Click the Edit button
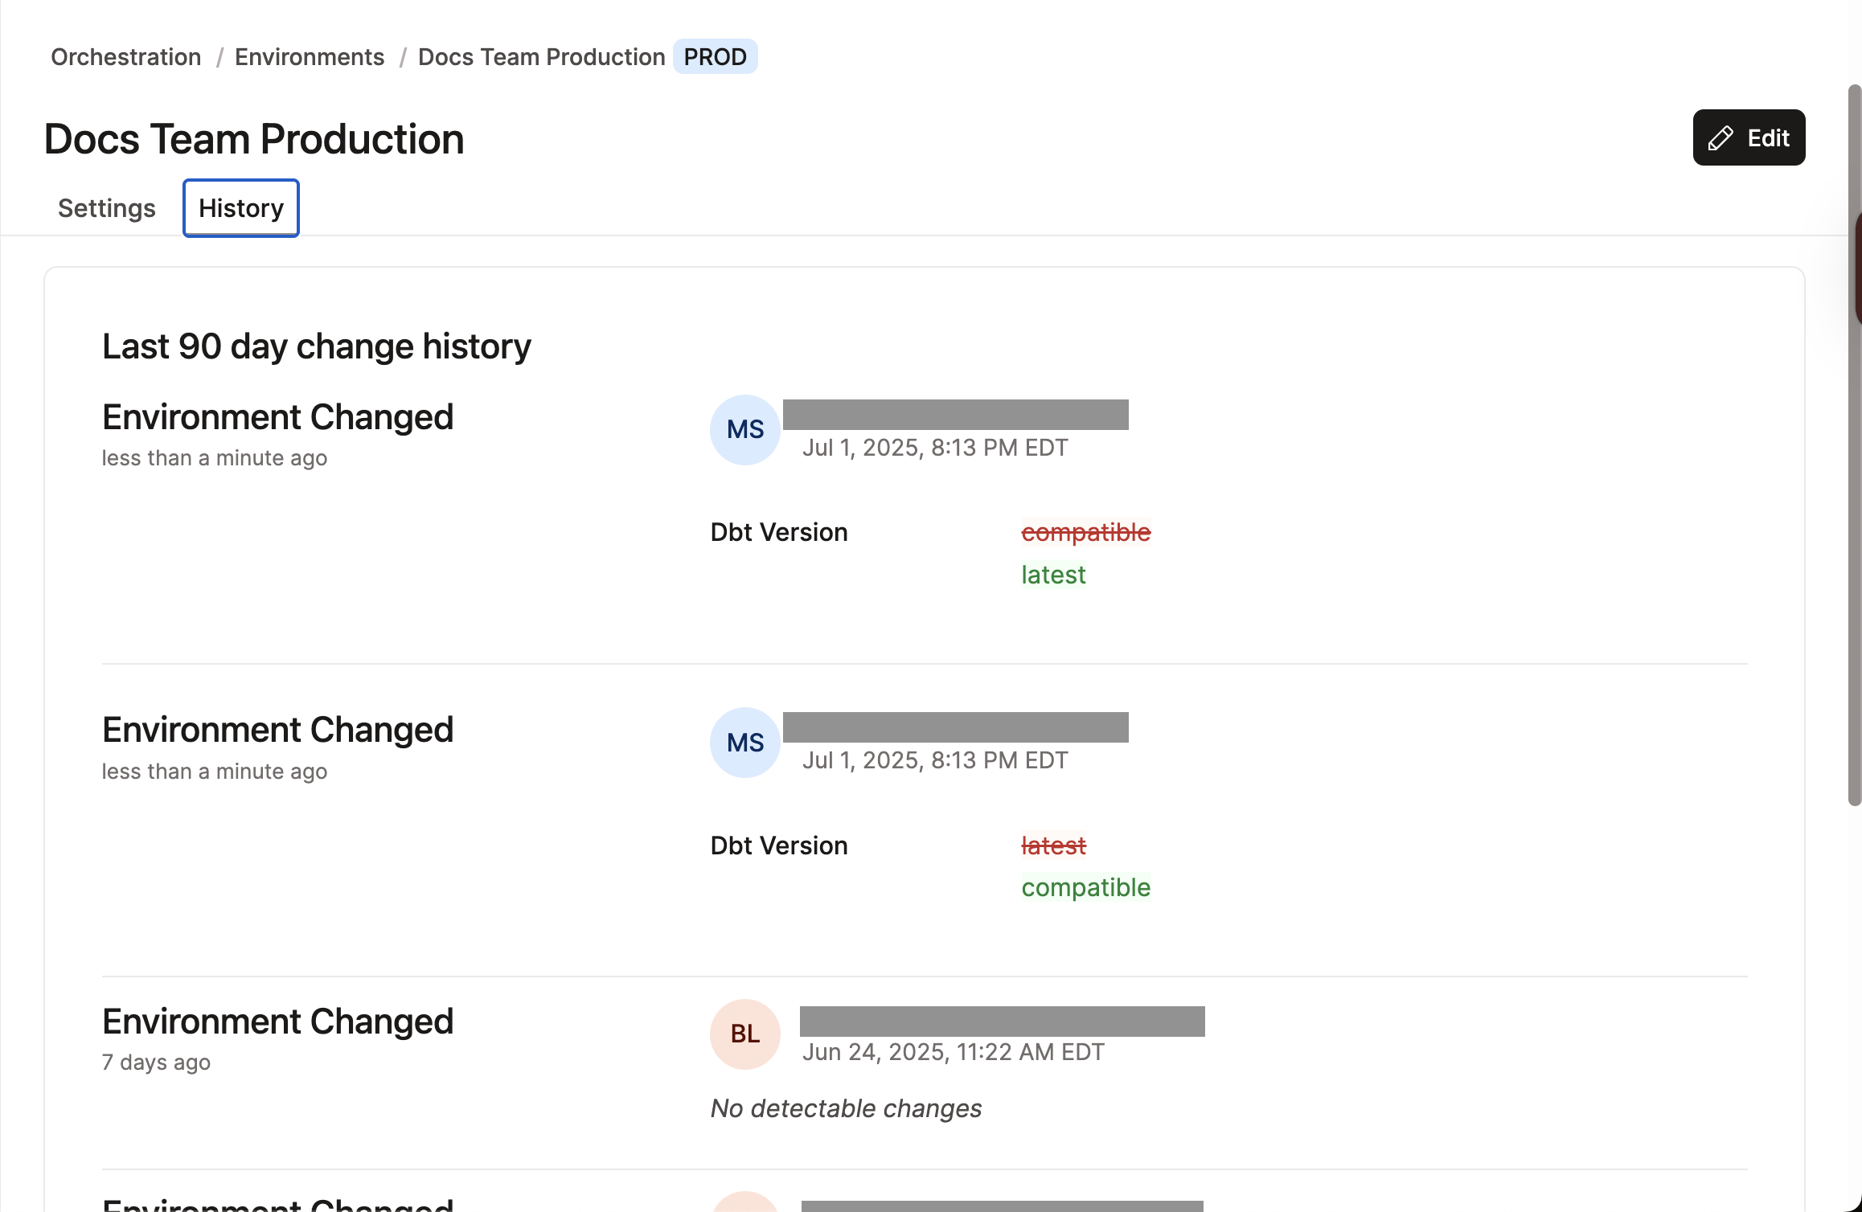 coord(1749,137)
